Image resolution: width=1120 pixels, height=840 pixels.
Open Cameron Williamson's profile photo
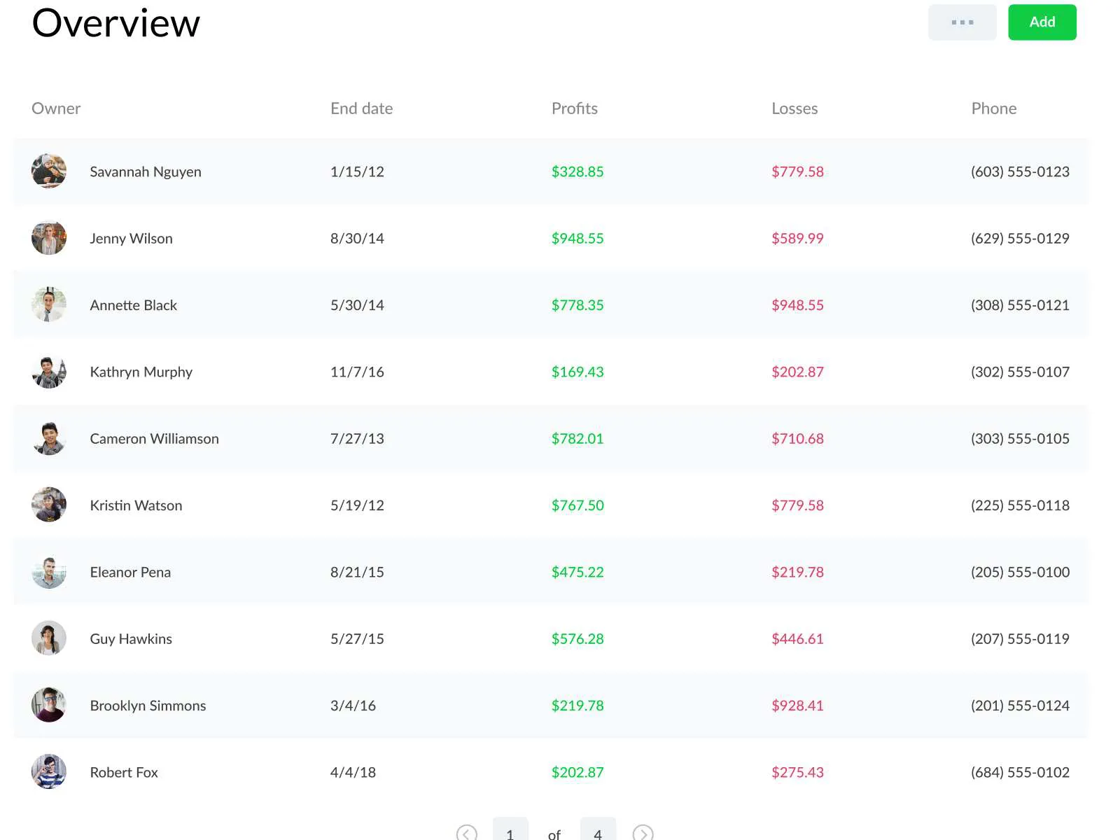(x=49, y=439)
